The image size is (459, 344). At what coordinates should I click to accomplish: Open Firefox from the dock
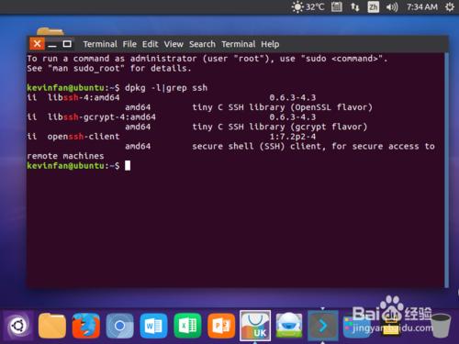click(86, 326)
